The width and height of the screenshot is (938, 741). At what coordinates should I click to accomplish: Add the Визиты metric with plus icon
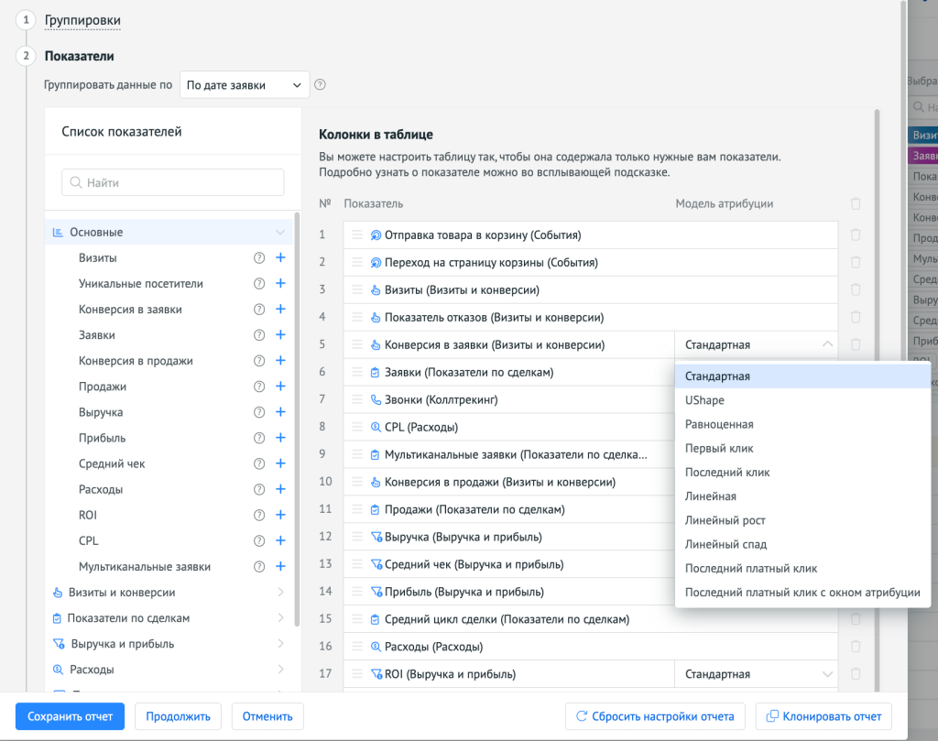[280, 257]
